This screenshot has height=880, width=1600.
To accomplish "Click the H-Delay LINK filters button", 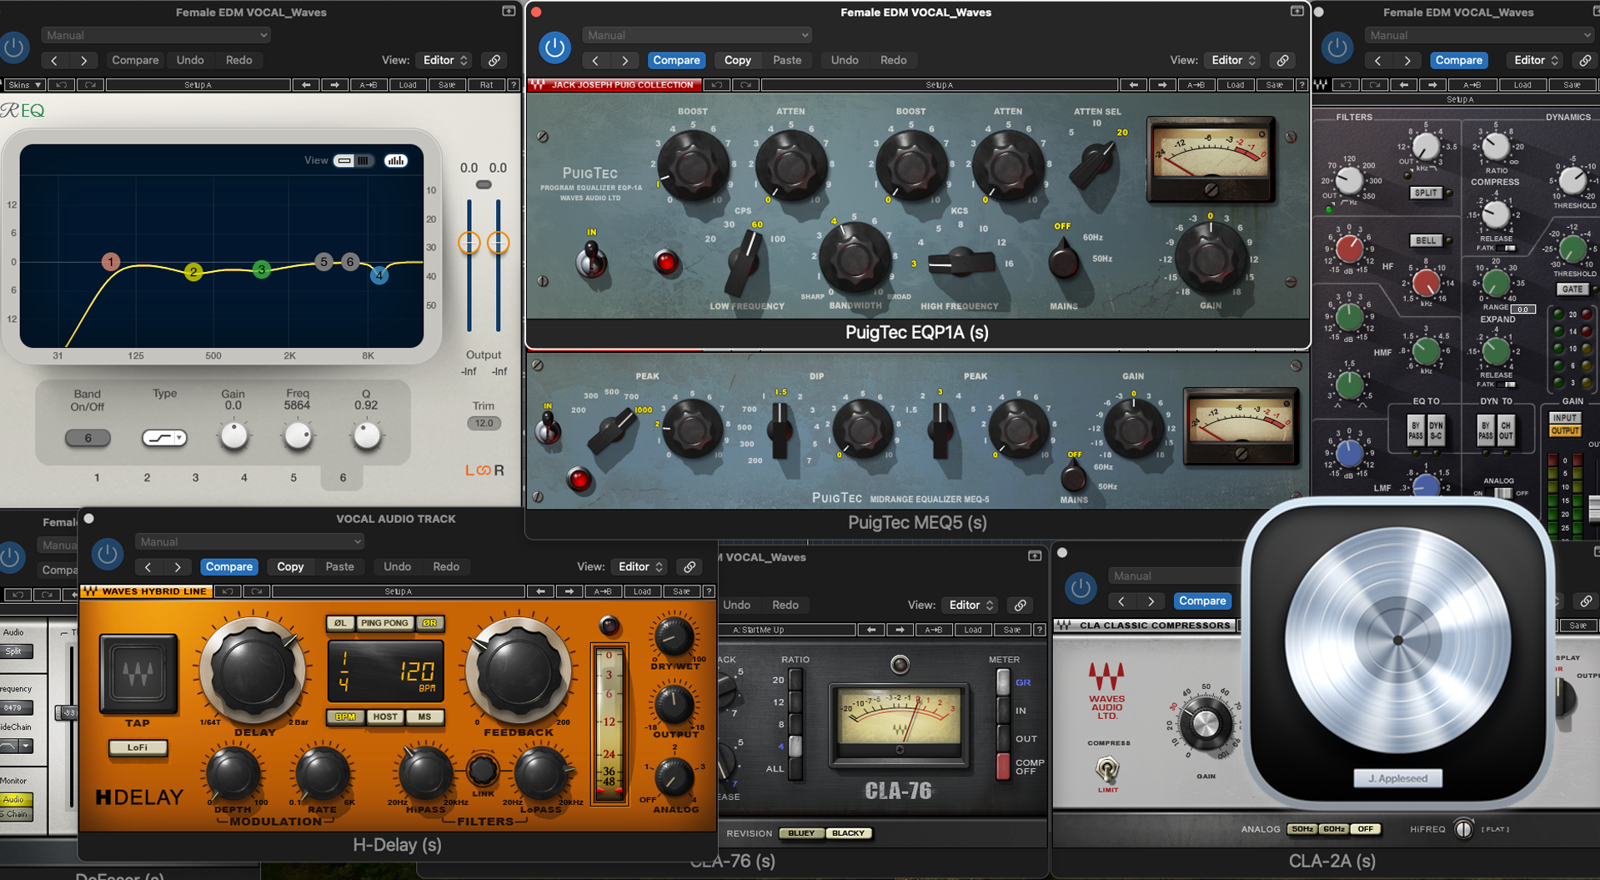I will [x=483, y=772].
